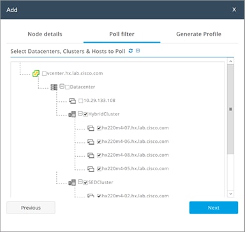This screenshot has width=245, height=232.
Task: Collapse the Datacenter tree node
Action: click(x=62, y=86)
